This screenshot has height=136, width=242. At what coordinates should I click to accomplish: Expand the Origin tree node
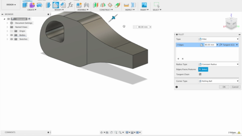coord(7,31)
